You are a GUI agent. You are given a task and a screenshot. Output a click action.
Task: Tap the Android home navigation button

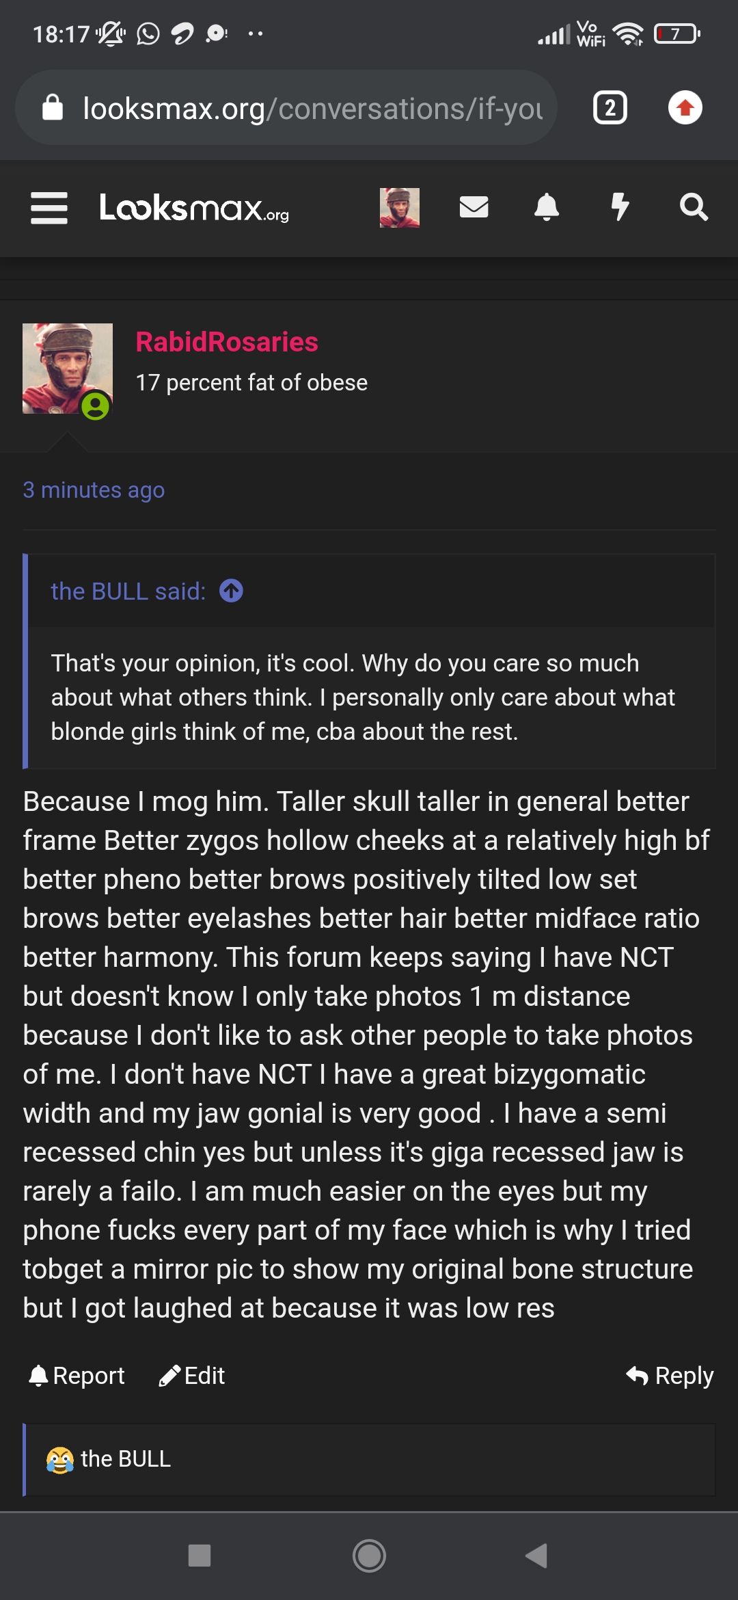(x=369, y=1556)
